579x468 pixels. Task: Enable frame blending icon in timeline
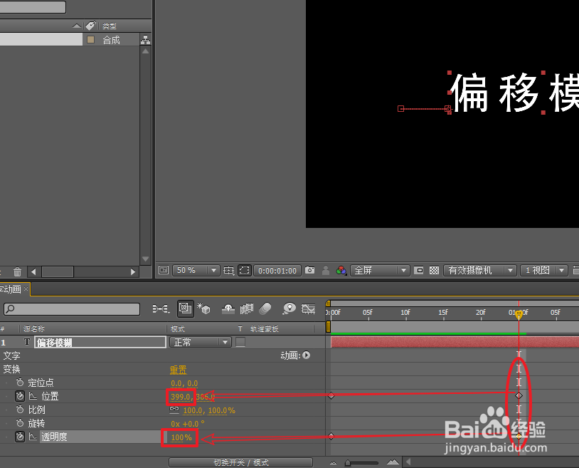coord(247,308)
